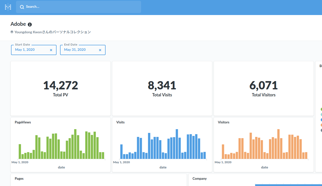Click the green legend dot at right edge

pos(321,109)
